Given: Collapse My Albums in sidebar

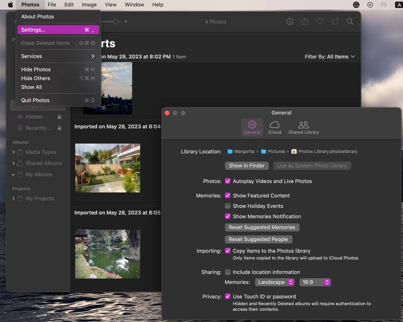Looking at the screenshot, I should click(13, 175).
